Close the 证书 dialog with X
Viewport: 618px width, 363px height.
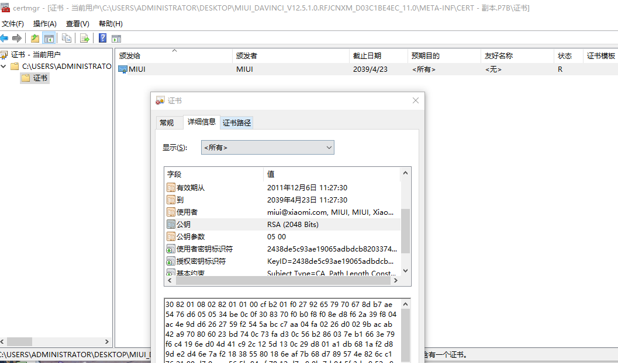click(x=416, y=101)
